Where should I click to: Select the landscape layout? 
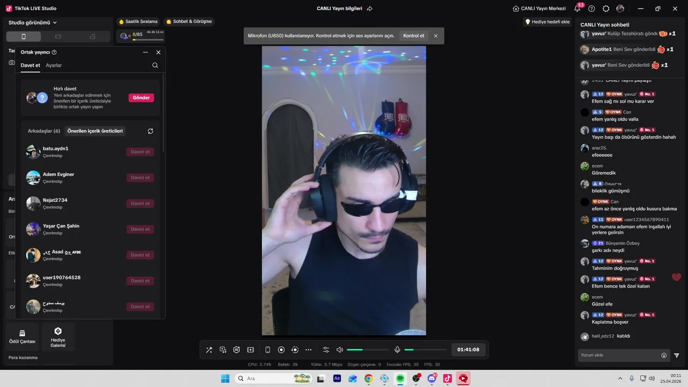click(58, 37)
